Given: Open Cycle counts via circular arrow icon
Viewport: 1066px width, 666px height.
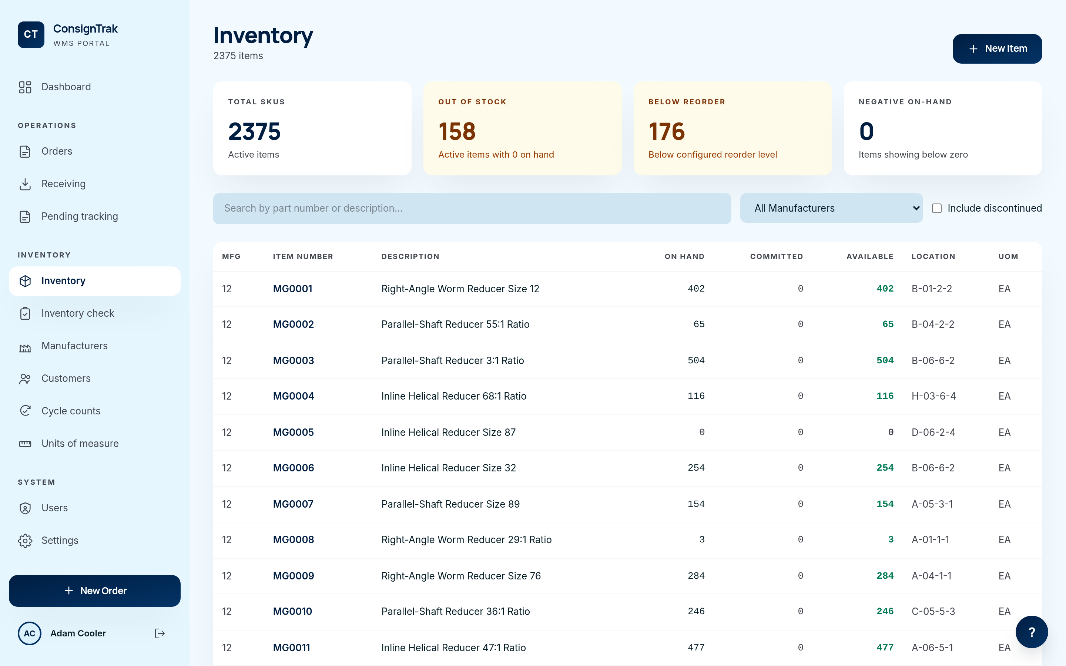Looking at the screenshot, I should click(25, 411).
